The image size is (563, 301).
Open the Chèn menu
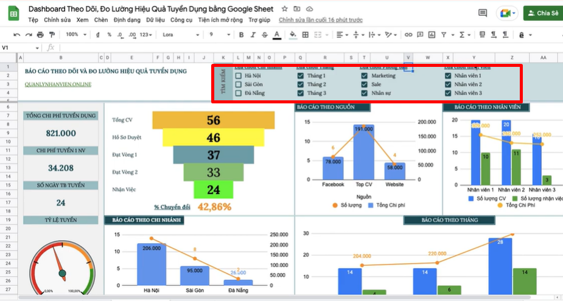tap(101, 20)
